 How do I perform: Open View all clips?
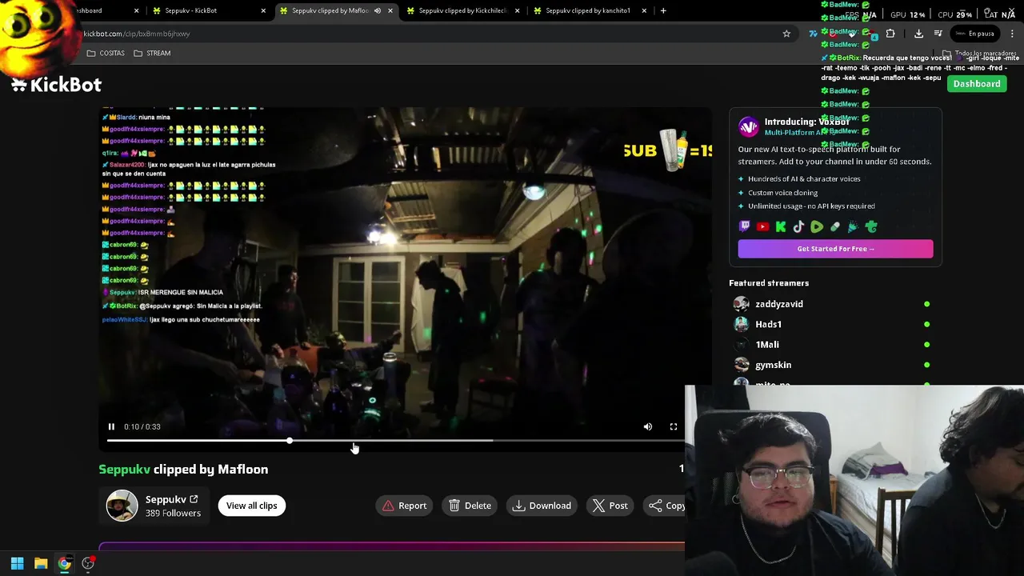pyautogui.click(x=251, y=506)
